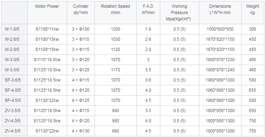265x137 pixels.
Task: Select the 2V-3.5/5 model label
Action: 13,111
